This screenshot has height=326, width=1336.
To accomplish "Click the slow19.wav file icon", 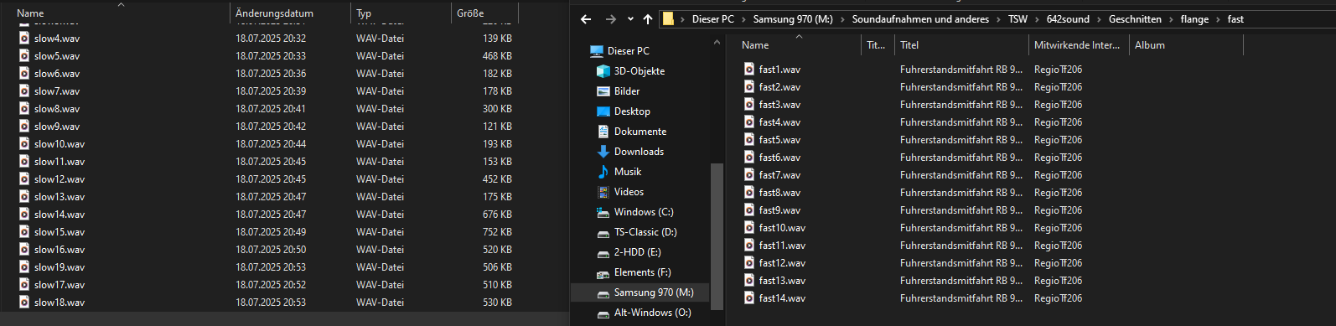I will (x=24, y=267).
